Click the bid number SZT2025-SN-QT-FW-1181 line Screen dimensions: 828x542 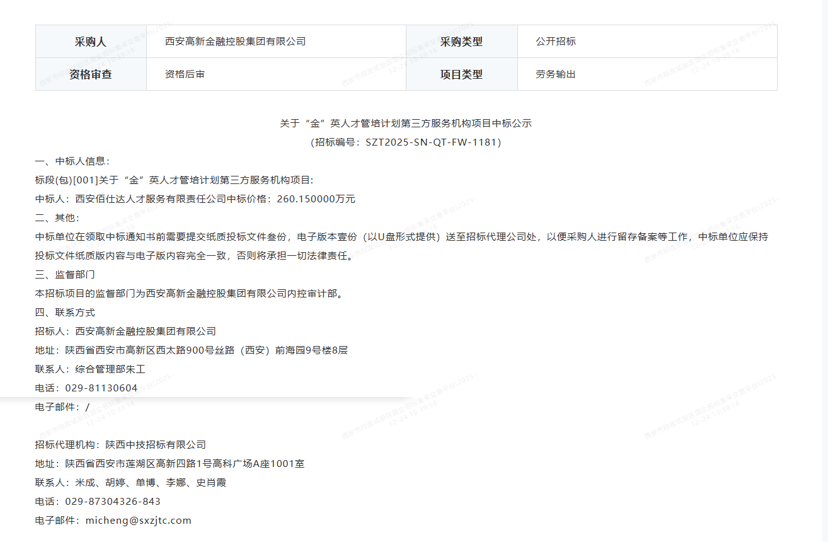(x=406, y=142)
